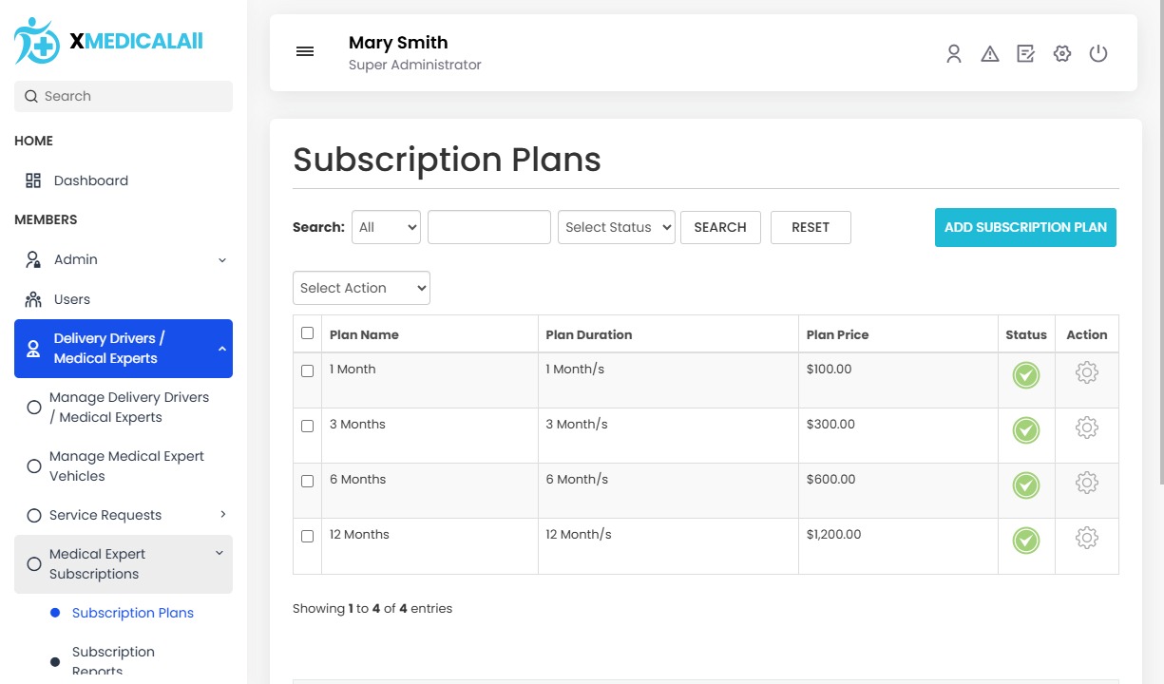Click inside the sidebar Search field
This screenshot has width=1164, height=684.
click(123, 96)
